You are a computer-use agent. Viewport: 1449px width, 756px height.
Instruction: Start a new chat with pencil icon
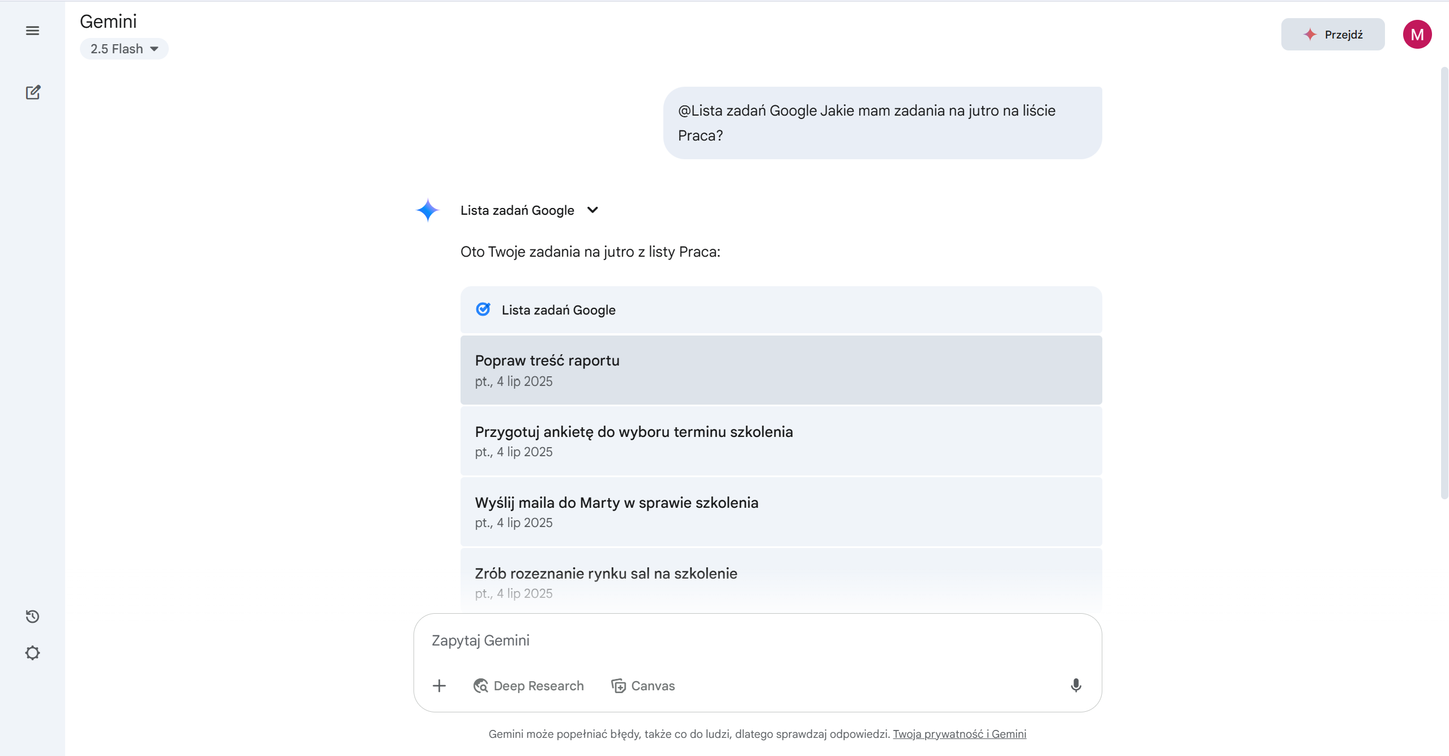(x=33, y=92)
